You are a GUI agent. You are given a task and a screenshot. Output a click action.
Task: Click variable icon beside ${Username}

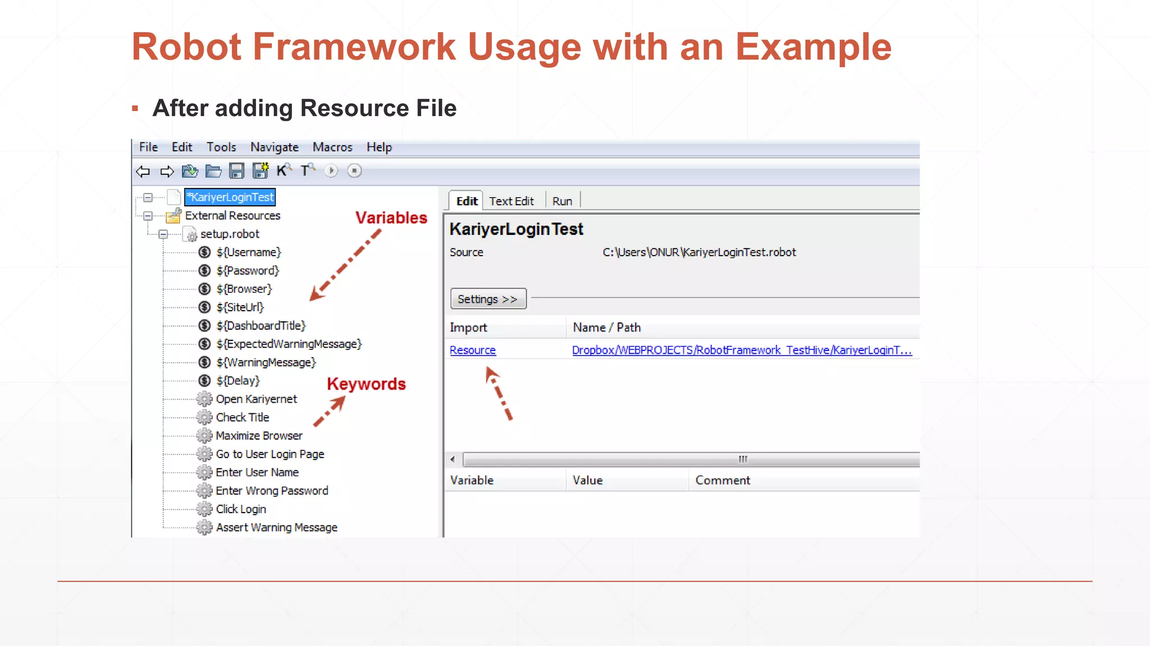pos(205,252)
